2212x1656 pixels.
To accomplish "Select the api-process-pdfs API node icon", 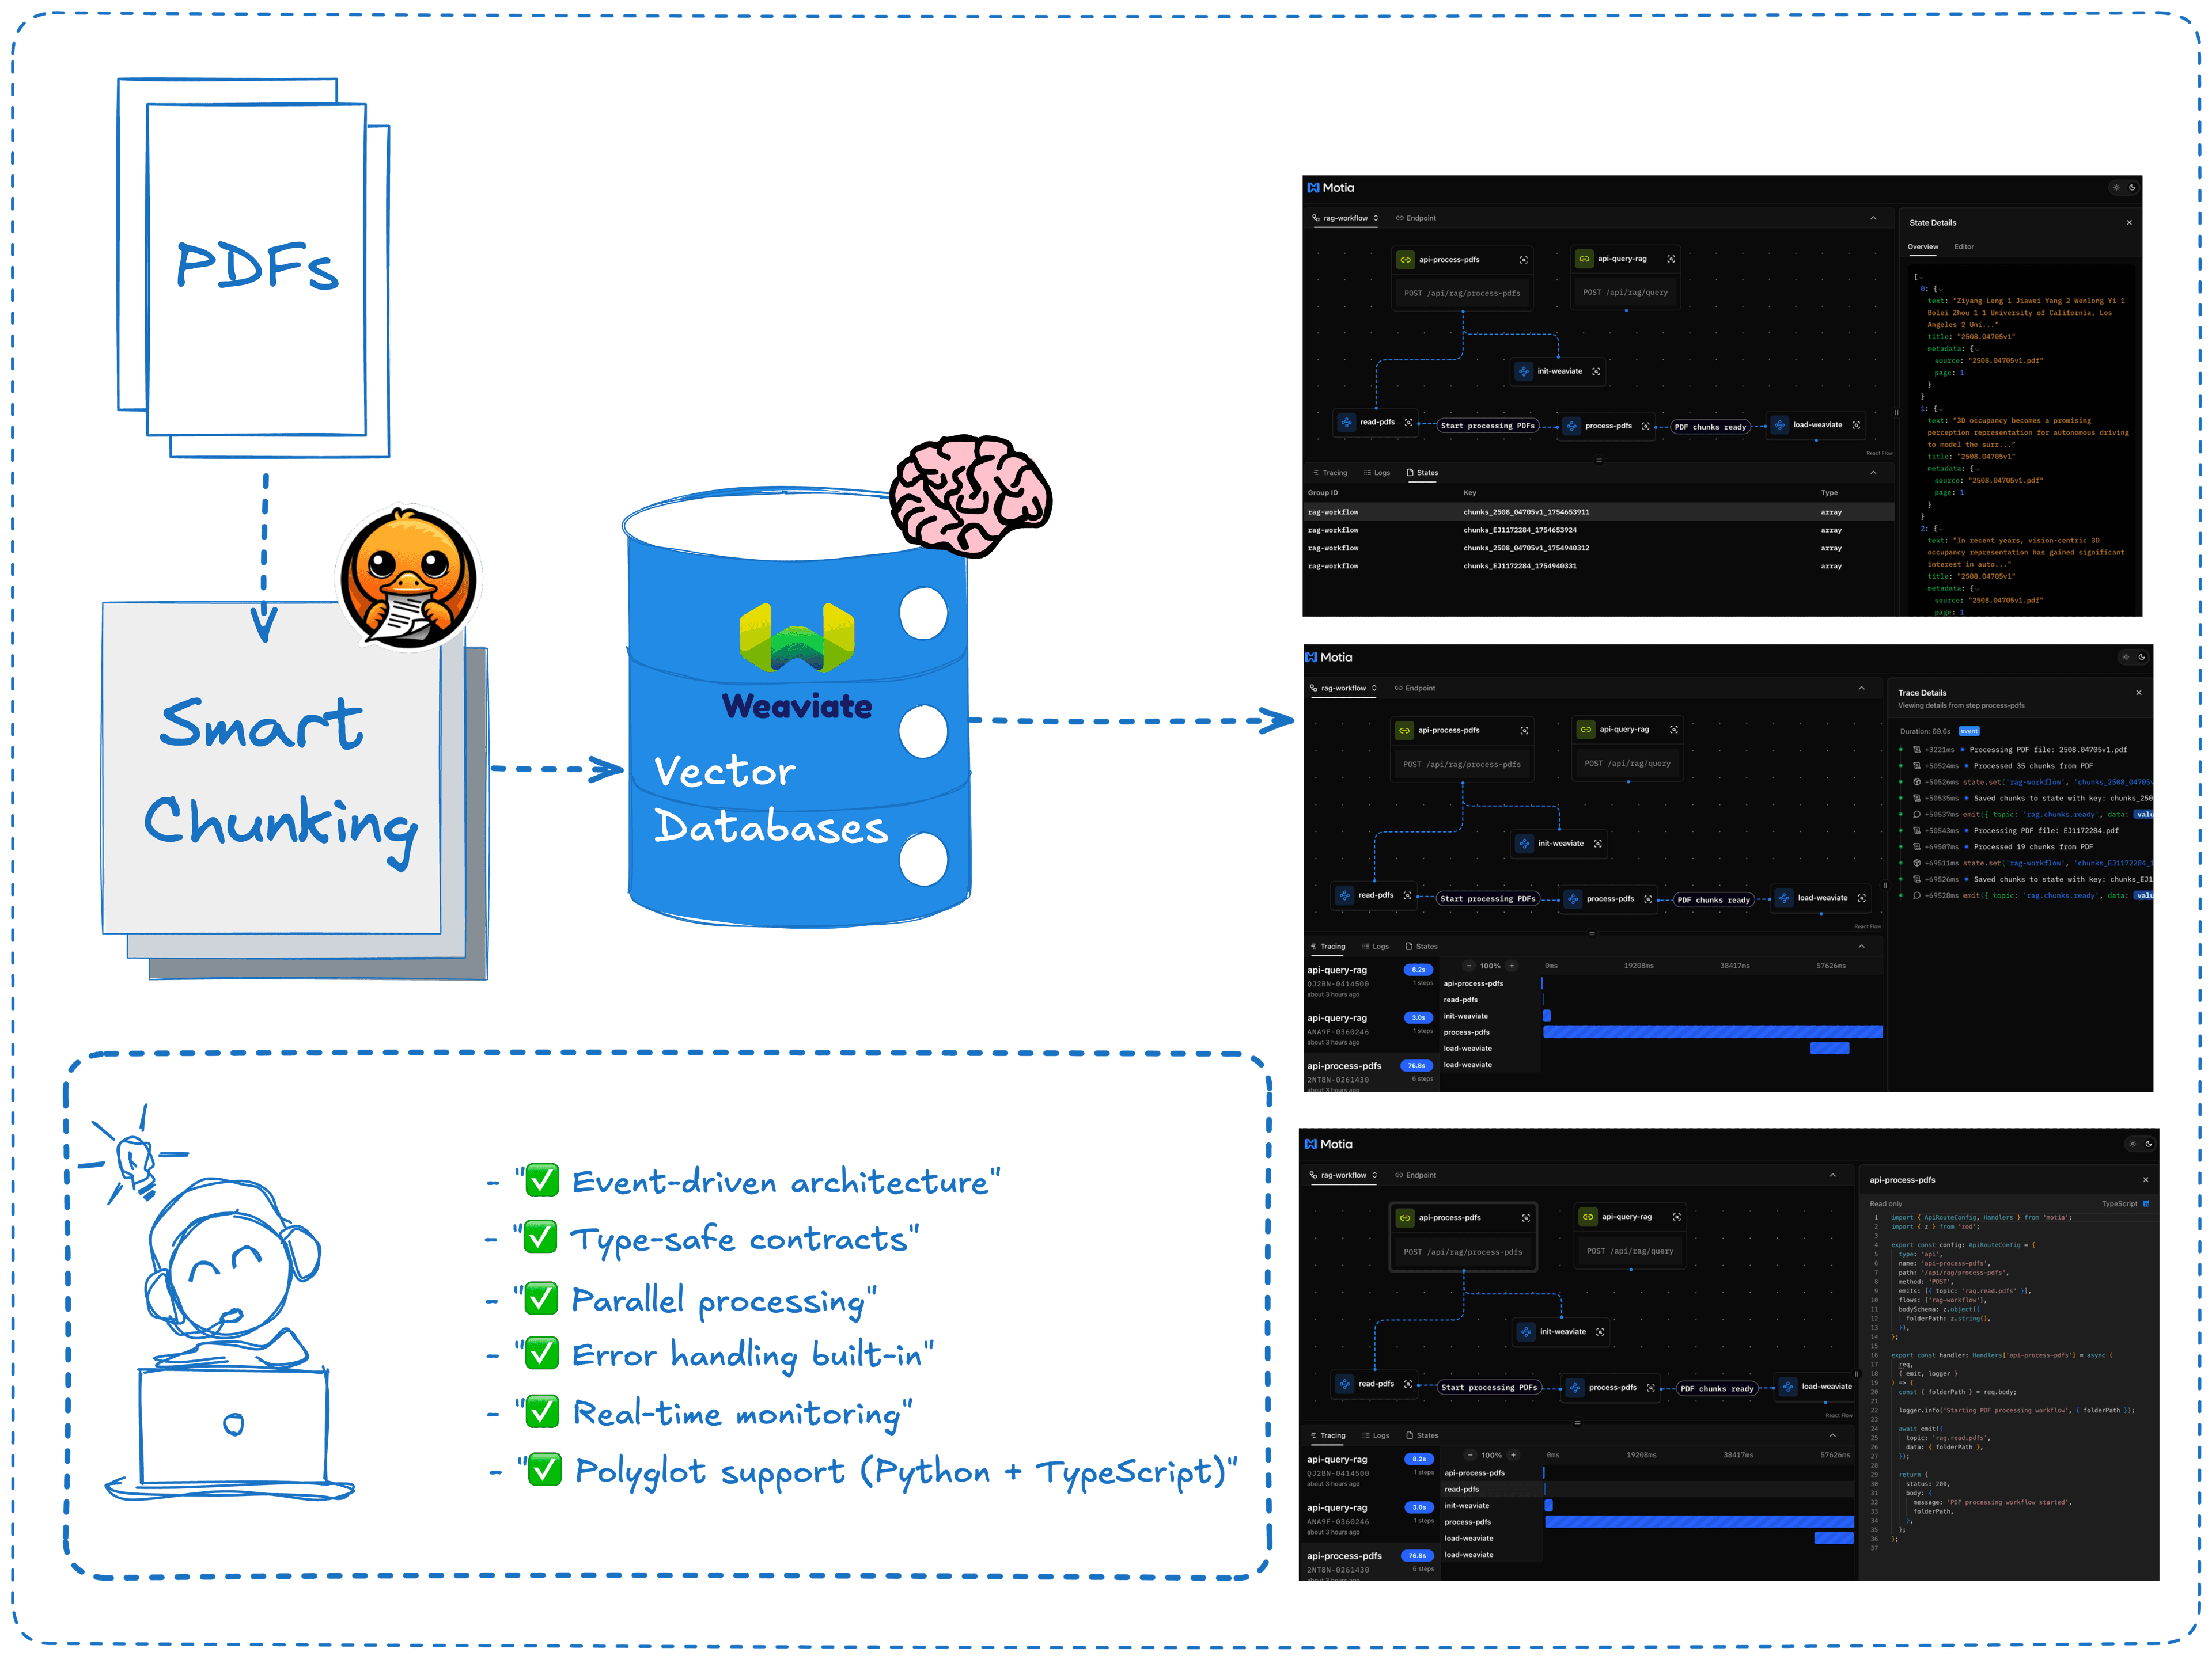I will [1406, 260].
